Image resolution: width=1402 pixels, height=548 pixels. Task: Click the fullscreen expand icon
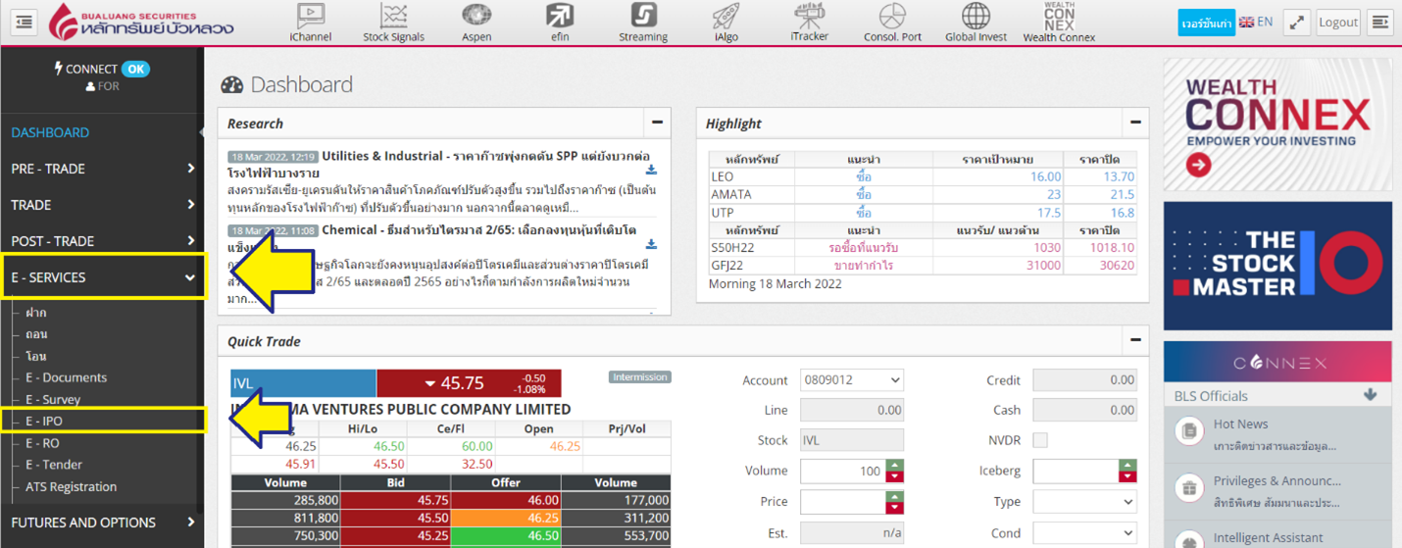click(x=1297, y=22)
